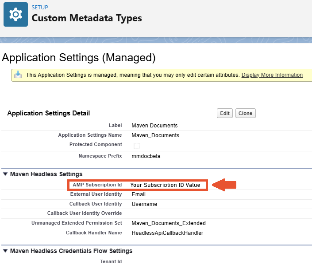
Task: Select the Custom Metadata Types page title
Action: (x=87, y=18)
